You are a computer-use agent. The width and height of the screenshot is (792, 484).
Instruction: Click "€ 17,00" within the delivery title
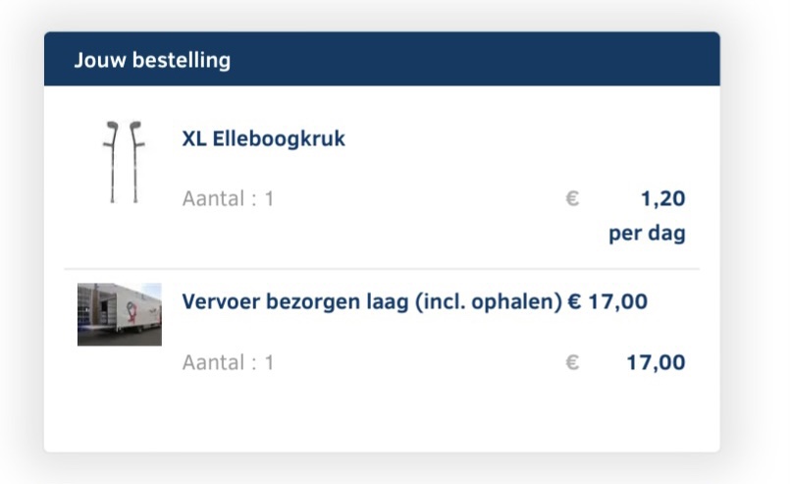click(607, 301)
